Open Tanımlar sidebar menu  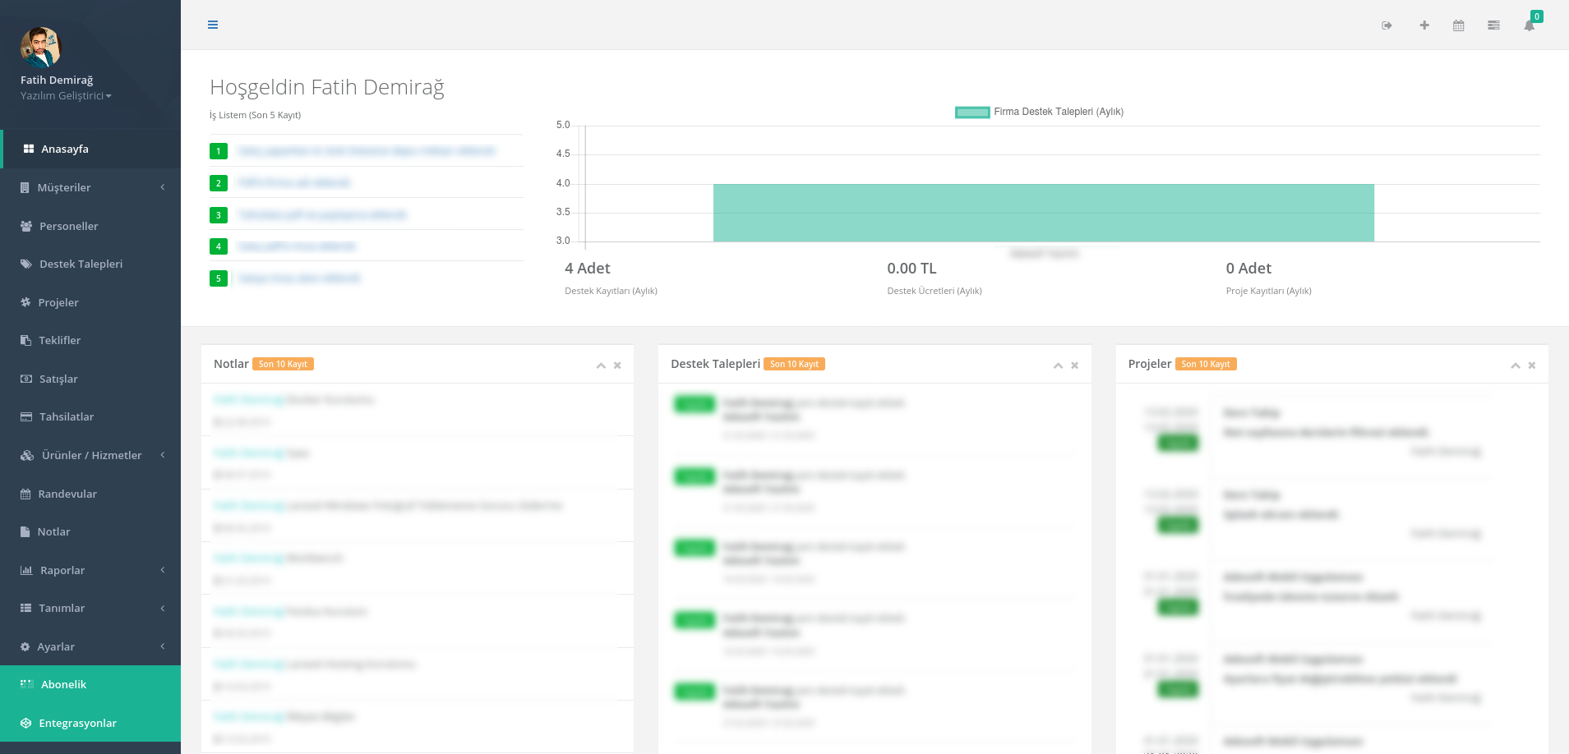[x=90, y=608]
